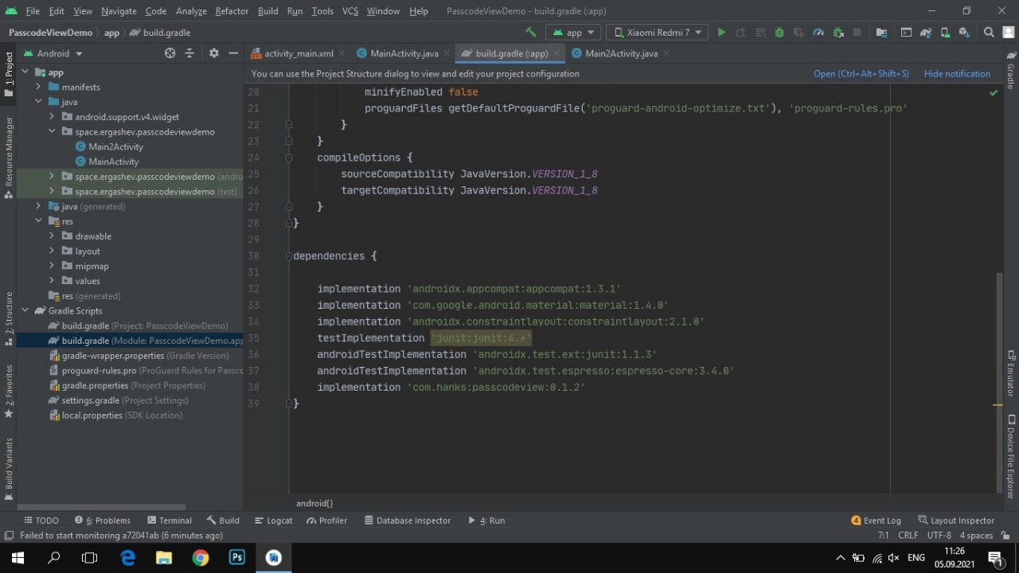The height and width of the screenshot is (573, 1019).
Task: Open Project Structure folder icon in toolbar
Action: 881,33
